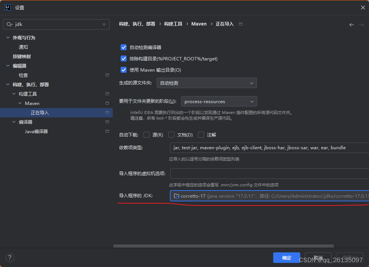Click 导入程序的虚拟机选项 input field

click(x=269, y=174)
